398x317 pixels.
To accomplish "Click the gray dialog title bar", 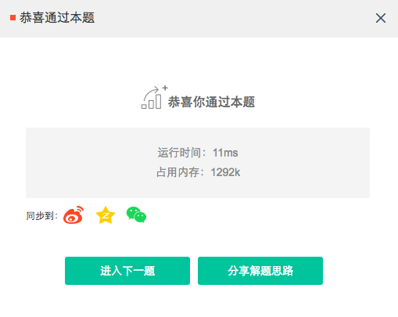I will (x=199, y=19).
